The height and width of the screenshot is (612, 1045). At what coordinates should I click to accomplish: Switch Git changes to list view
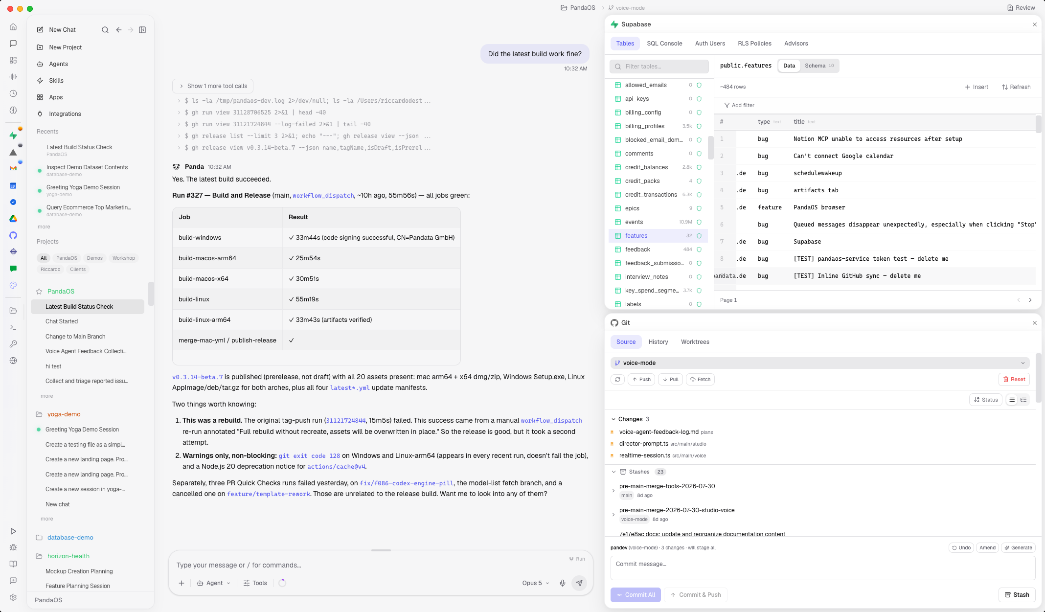tap(1012, 400)
